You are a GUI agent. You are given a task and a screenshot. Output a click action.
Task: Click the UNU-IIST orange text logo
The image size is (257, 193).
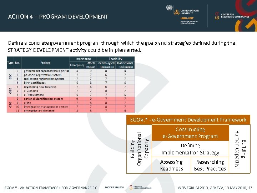[187, 18]
